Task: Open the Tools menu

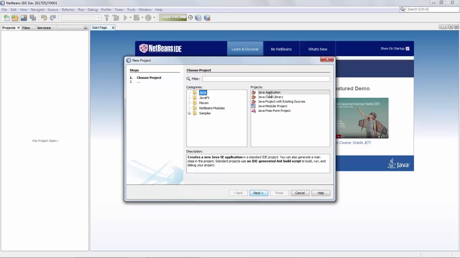Action: (131, 10)
